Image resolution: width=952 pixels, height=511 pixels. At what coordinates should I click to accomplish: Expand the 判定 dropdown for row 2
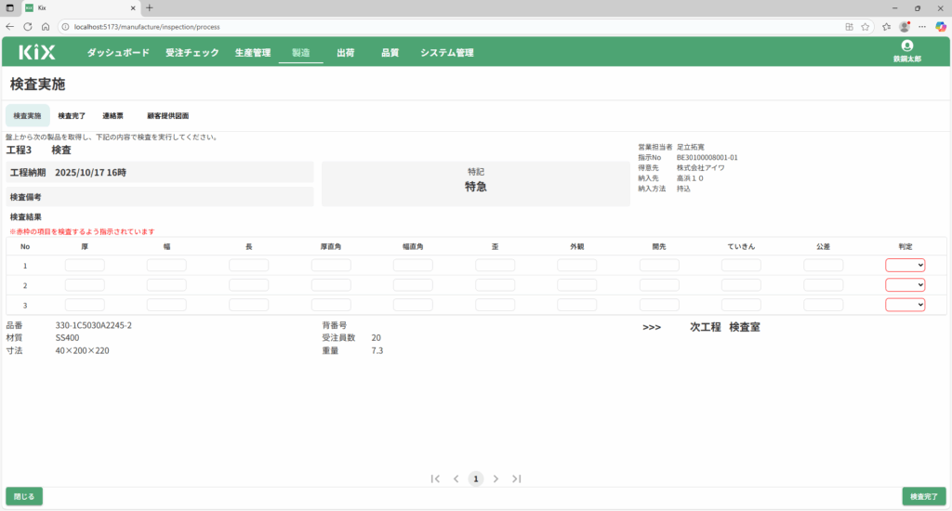905,285
